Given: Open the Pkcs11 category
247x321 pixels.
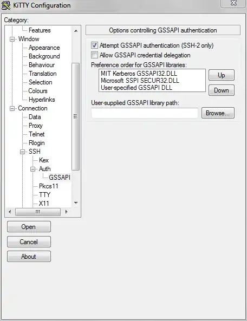Looking at the screenshot, I should (49, 186).
